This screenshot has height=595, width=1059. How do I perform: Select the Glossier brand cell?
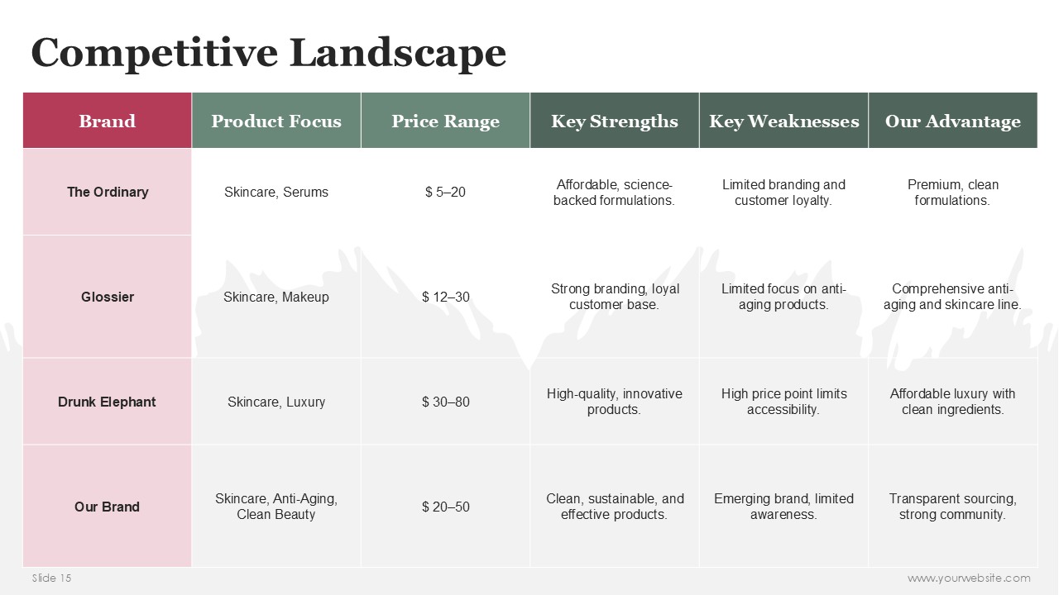pyautogui.click(x=108, y=297)
